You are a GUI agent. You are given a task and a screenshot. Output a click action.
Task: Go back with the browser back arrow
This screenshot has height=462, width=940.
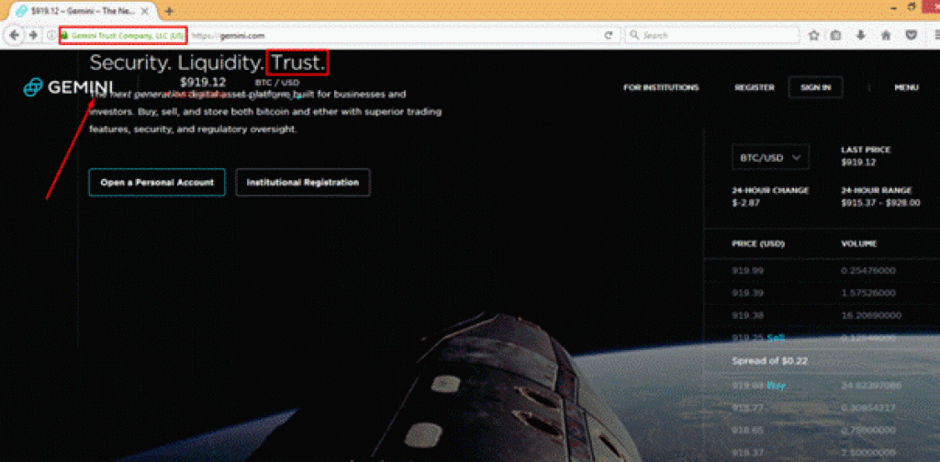(x=15, y=36)
